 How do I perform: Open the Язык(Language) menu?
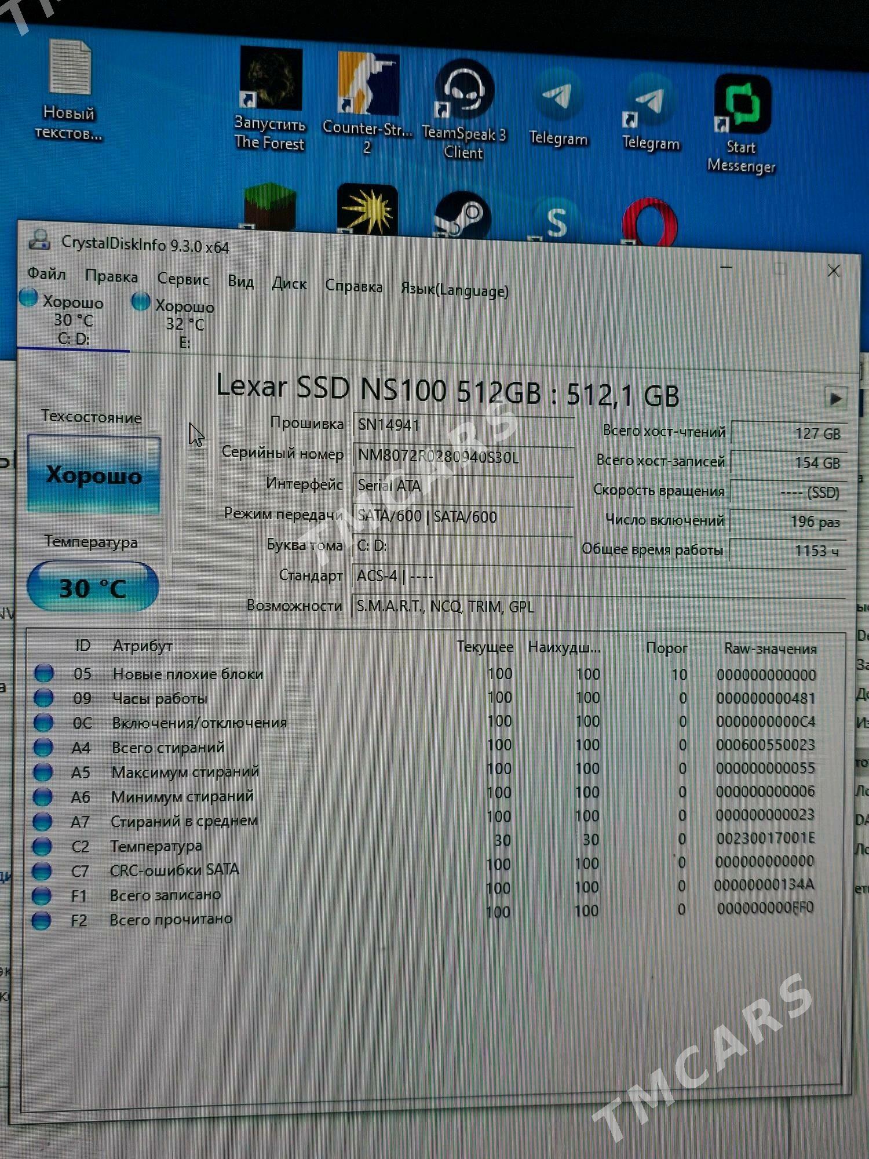pos(455,289)
